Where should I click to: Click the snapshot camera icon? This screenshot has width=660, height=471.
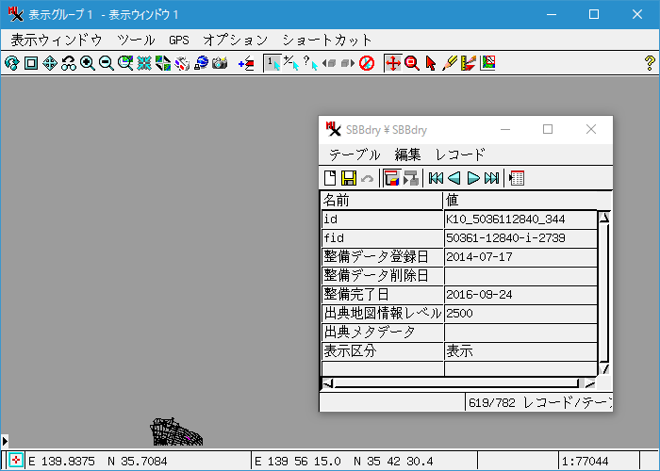pyautogui.click(x=220, y=63)
